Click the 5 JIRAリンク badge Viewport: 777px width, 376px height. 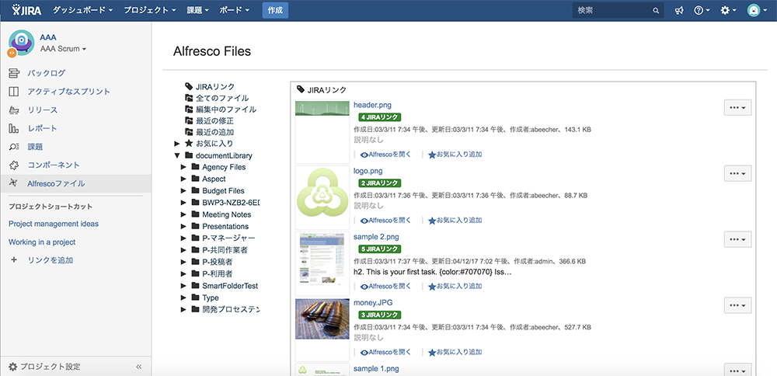(x=380, y=249)
